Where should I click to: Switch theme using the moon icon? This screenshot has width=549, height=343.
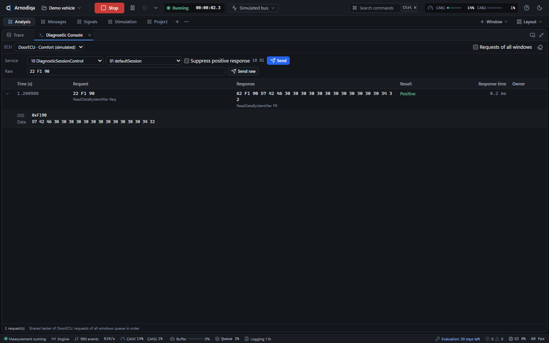[539, 8]
